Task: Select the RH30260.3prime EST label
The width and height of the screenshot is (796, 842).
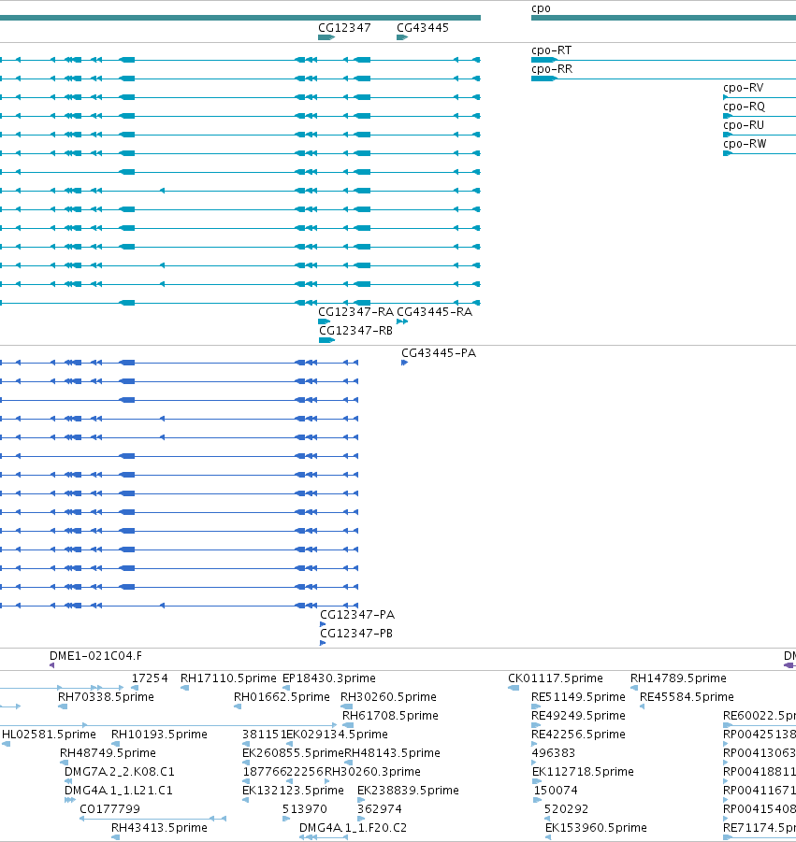Action: (x=372, y=772)
